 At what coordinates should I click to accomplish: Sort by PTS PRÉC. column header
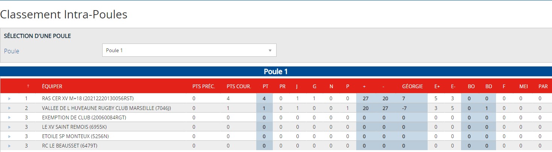[203, 86]
